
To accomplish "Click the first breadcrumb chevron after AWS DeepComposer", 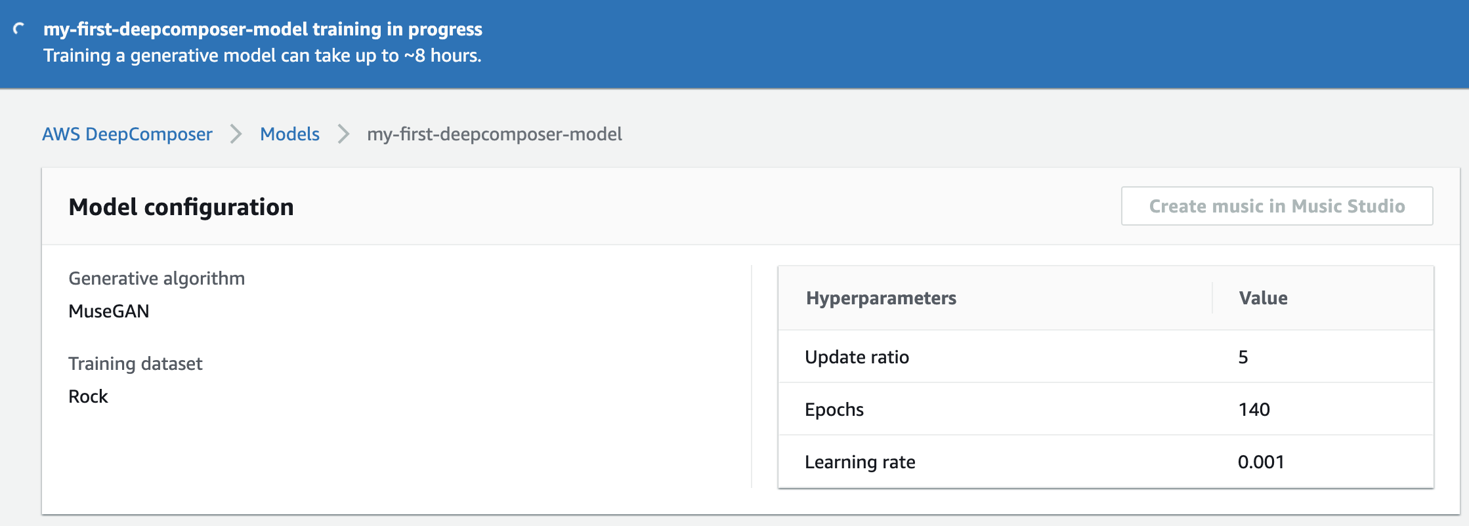I will click(x=236, y=134).
